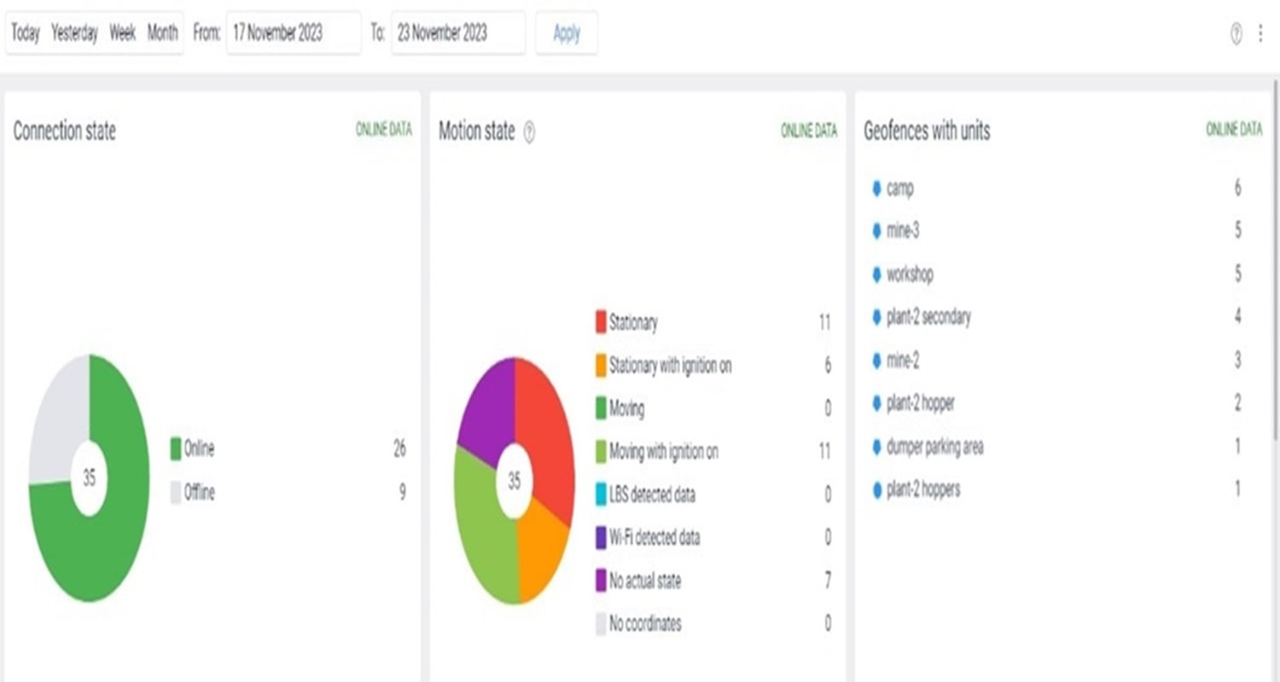Click the Motion state help icon

[529, 132]
